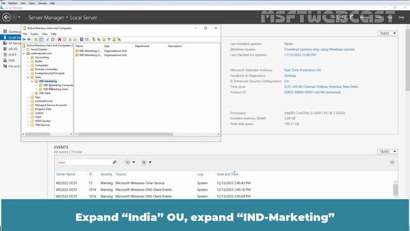Click the blue Help icon in ADUC toolbar
The width and height of the screenshot is (410, 231).
coord(81,39)
